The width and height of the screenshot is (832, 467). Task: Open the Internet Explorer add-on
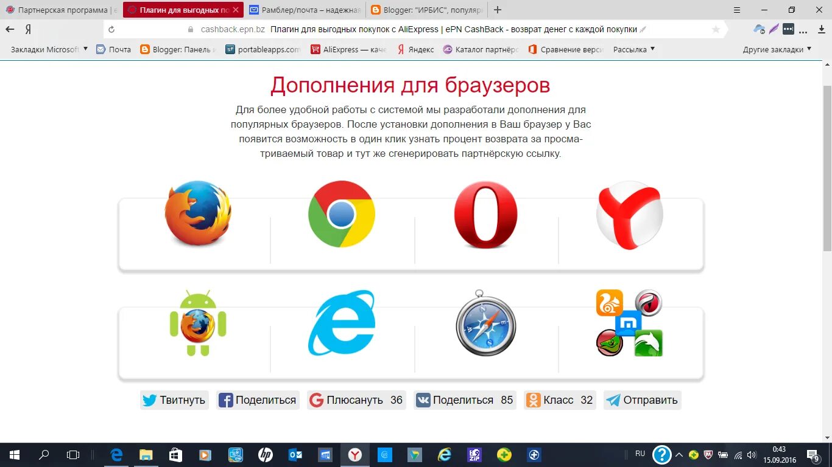[342, 323]
